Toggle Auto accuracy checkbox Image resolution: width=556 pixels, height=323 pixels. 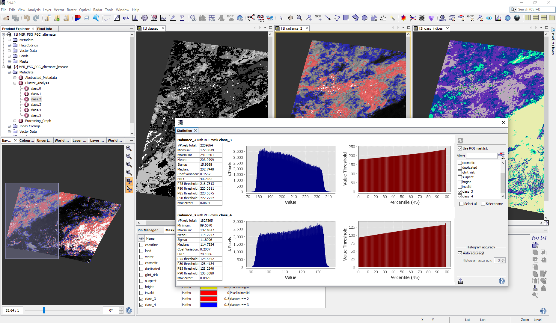[x=460, y=253]
